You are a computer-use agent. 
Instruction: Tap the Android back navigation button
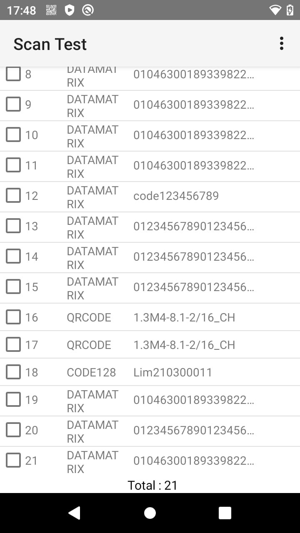pyautogui.click(x=74, y=513)
